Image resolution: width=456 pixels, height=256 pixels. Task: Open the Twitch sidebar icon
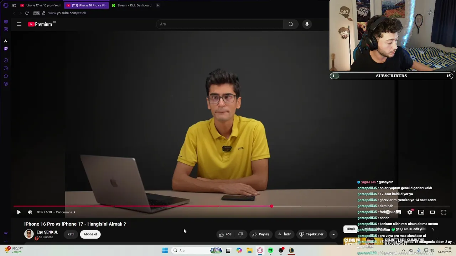6,49
